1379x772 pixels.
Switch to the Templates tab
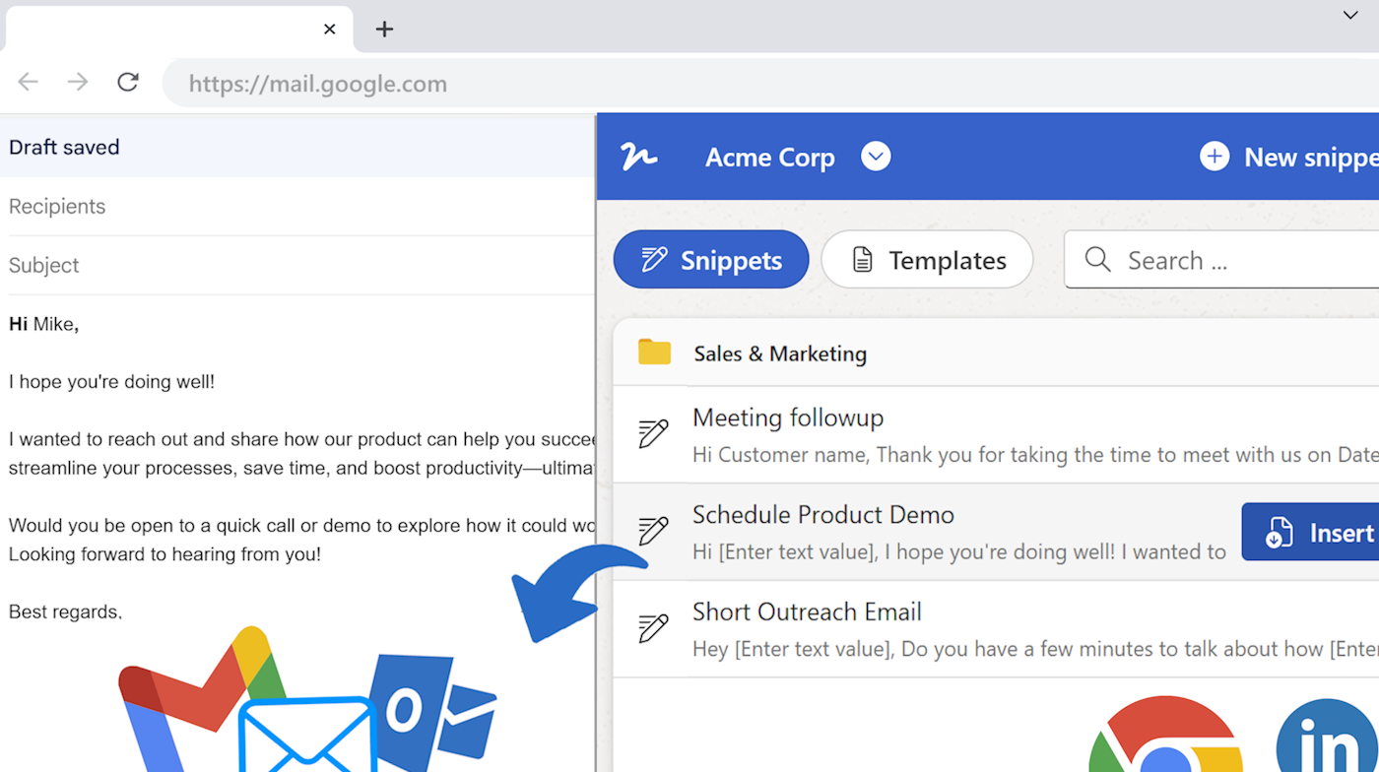[x=927, y=260]
